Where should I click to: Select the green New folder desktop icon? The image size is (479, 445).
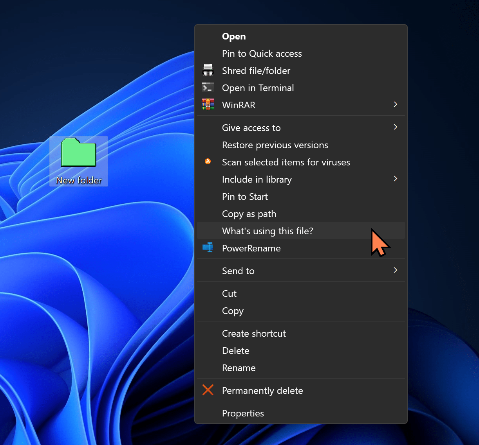pyautogui.click(x=79, y=153)
